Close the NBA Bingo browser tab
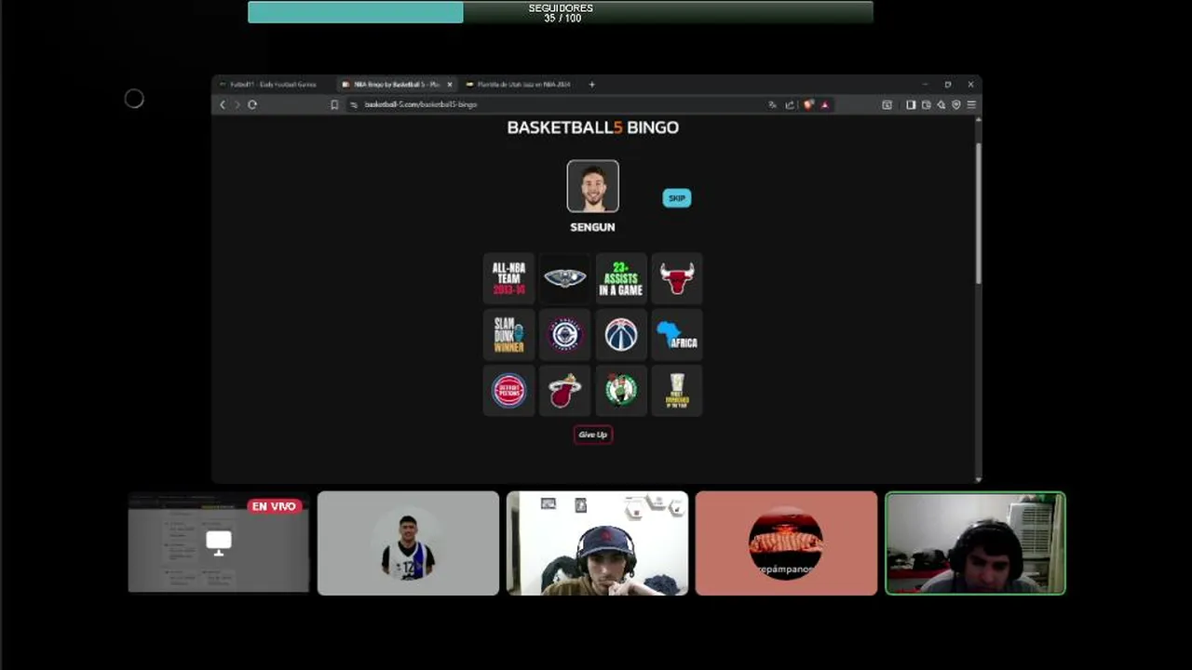Image resolution: width=1192 pixels, height=670 pixels. [x=450, y=85]
